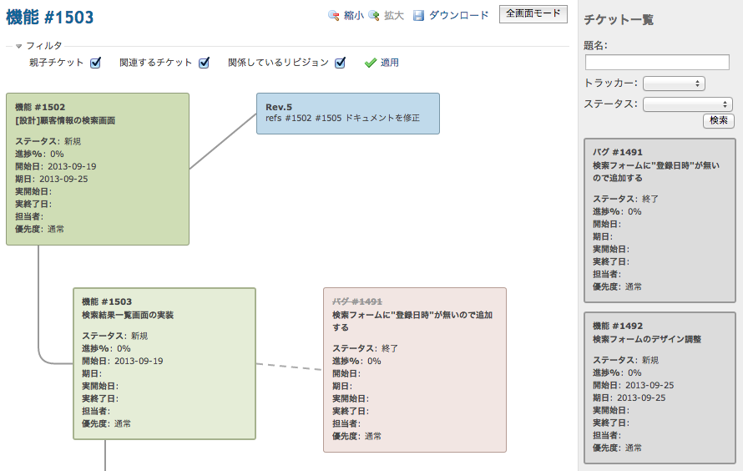The height and width of the screenshot is (471, 743).
Task: Select the 機能 #1502 ticket card
Action: click(98, 170)
